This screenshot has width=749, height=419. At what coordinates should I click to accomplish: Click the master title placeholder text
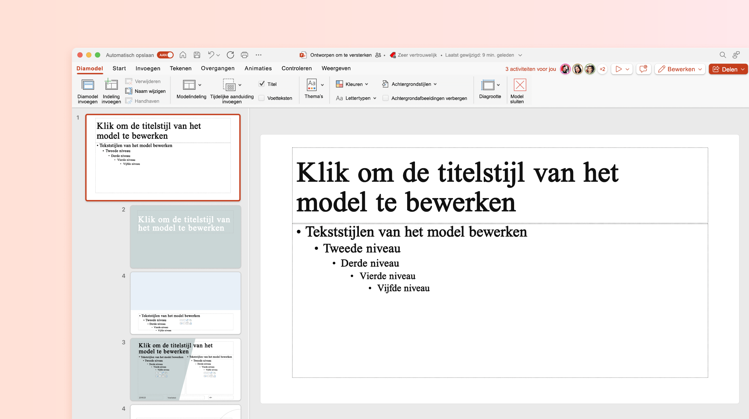[x=457, y=187]
